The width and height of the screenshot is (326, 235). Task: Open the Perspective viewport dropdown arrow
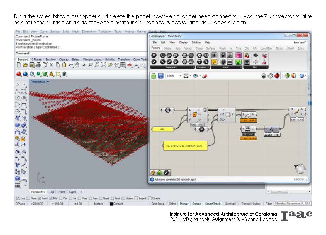coord(48,82)
